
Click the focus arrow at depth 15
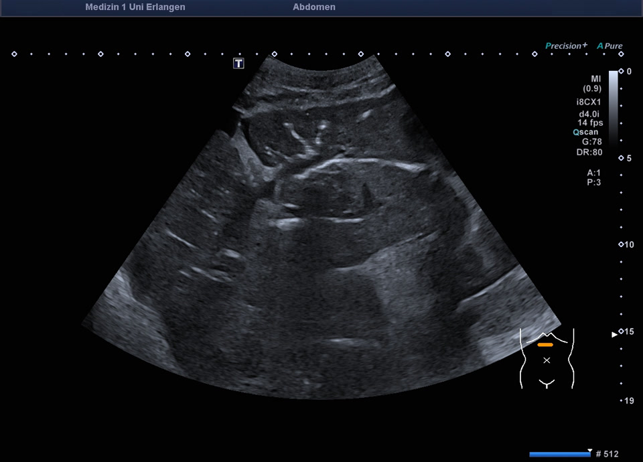(x=615, y=334)
